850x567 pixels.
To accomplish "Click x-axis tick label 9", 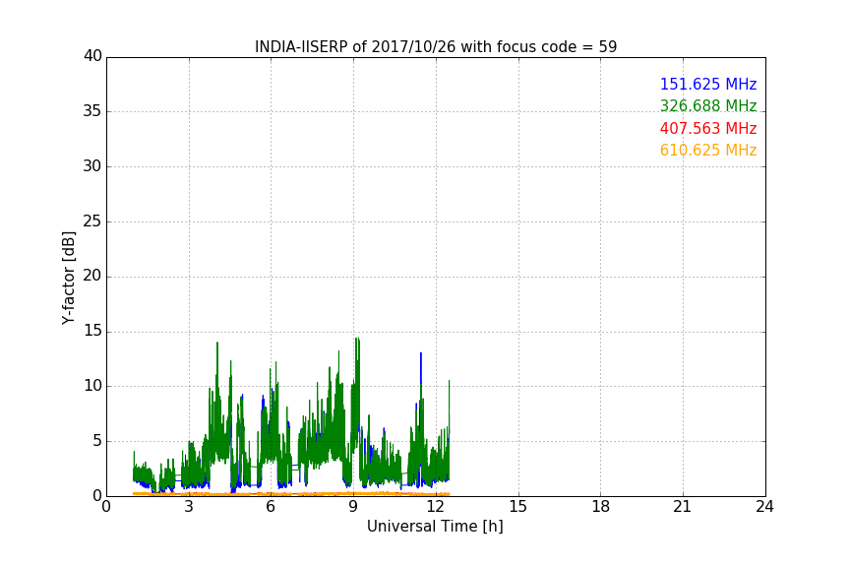I will 353,507.
